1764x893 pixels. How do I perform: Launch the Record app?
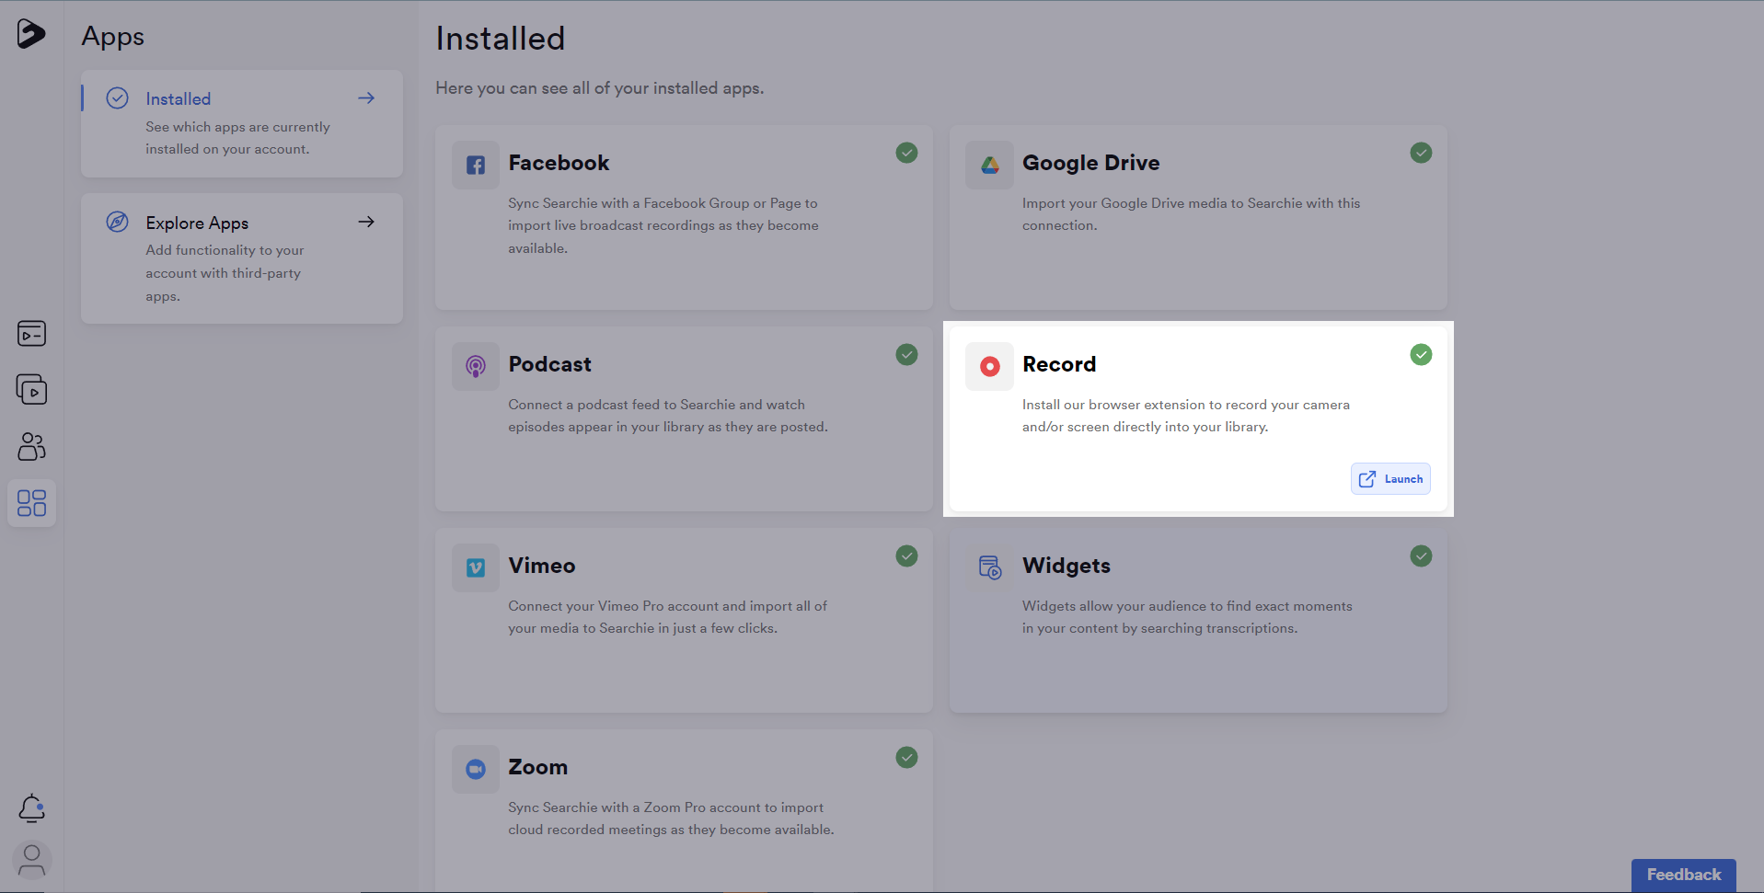pos(1390,479)
